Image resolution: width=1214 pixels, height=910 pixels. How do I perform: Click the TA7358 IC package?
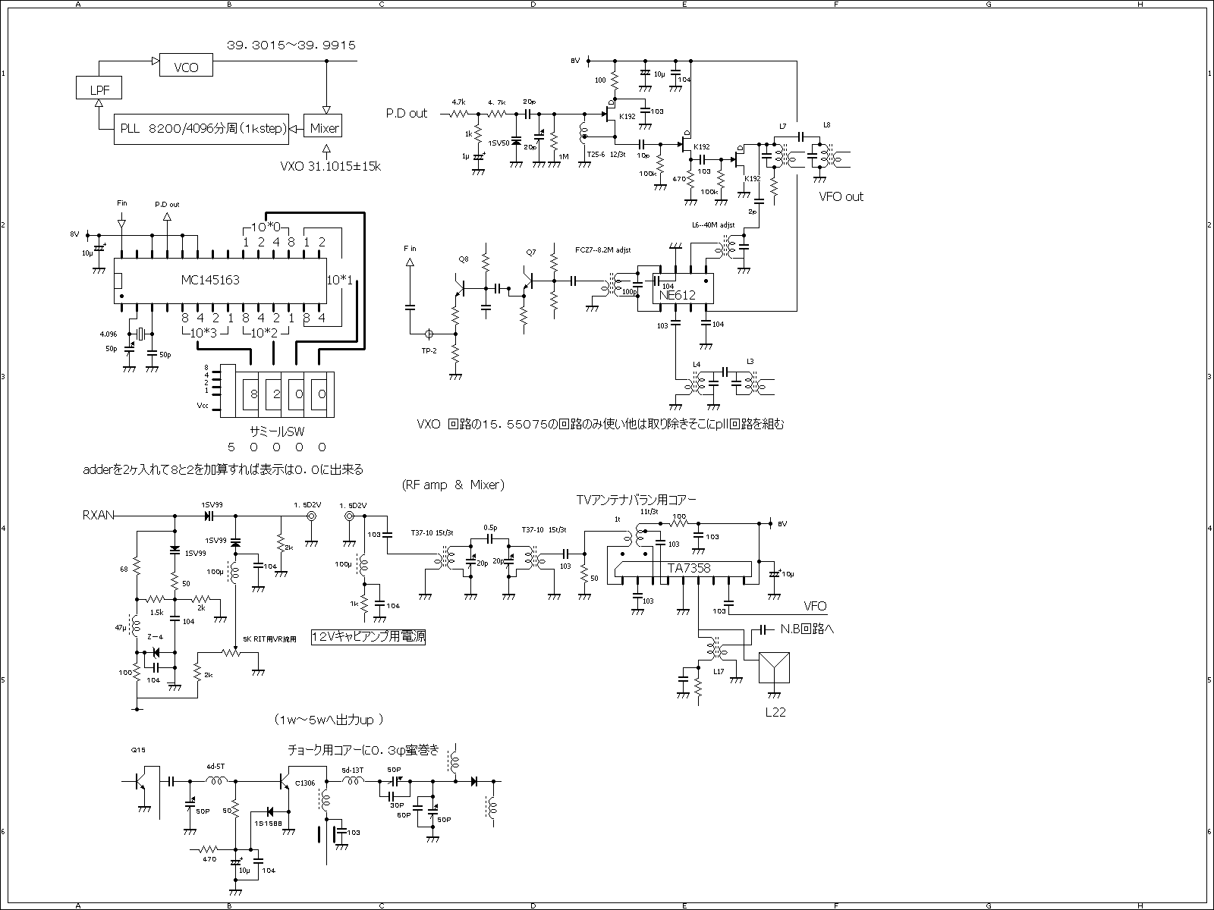tap(684, 569)
